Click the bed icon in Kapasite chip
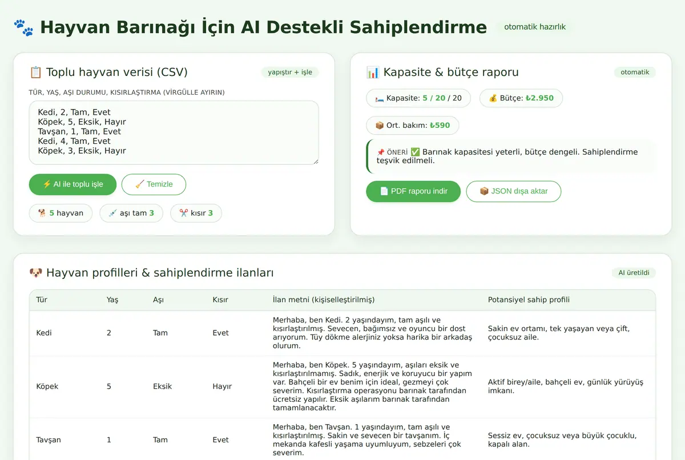This screenshot has height=460, width=685. [x=380, y=98]
